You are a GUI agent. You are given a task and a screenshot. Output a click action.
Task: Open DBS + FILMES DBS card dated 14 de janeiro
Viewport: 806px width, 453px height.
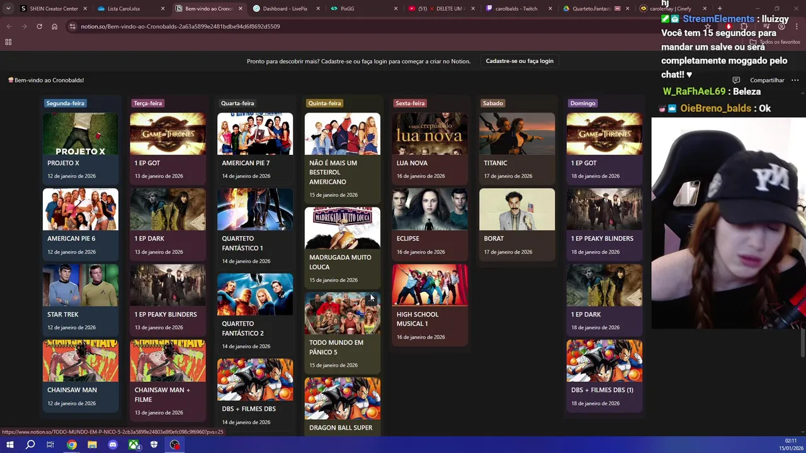click(255, 394)
